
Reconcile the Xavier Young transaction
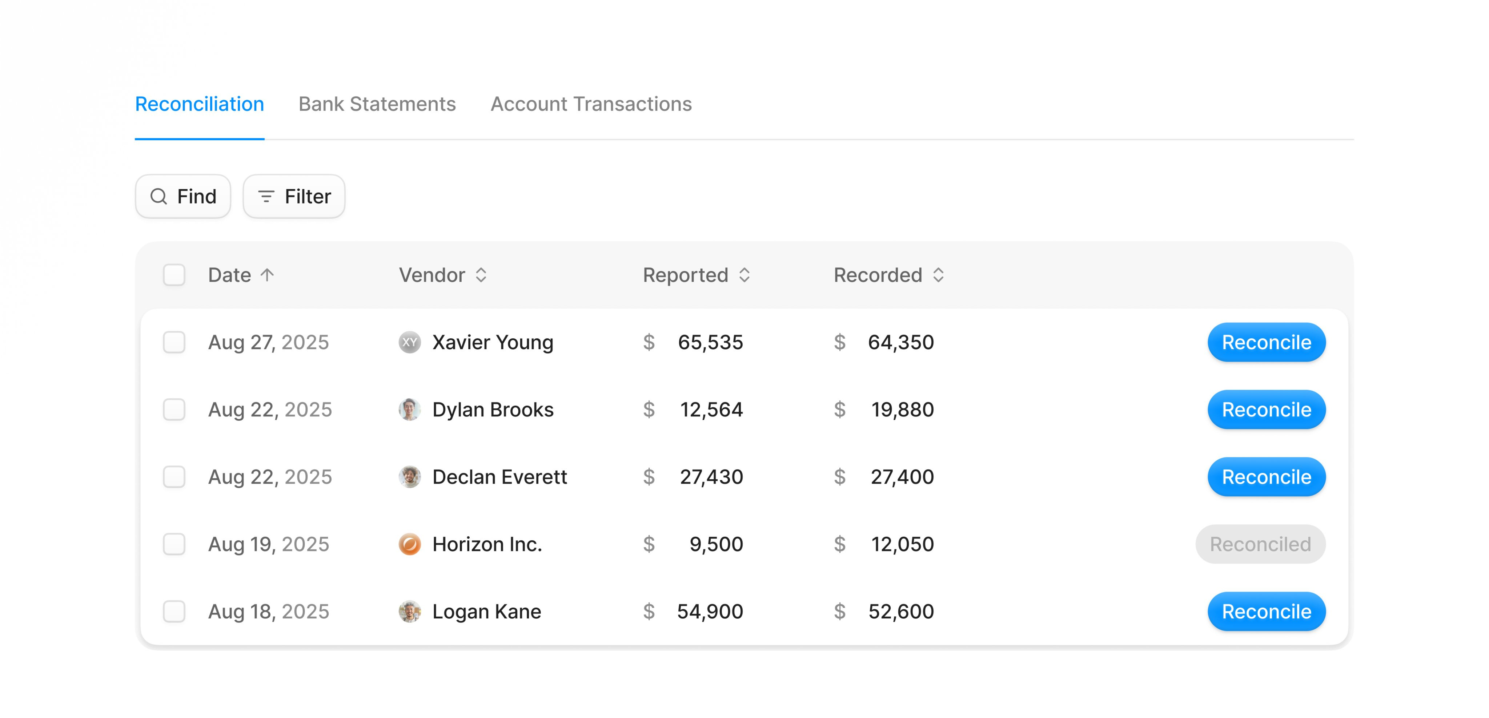[1267, 342]
